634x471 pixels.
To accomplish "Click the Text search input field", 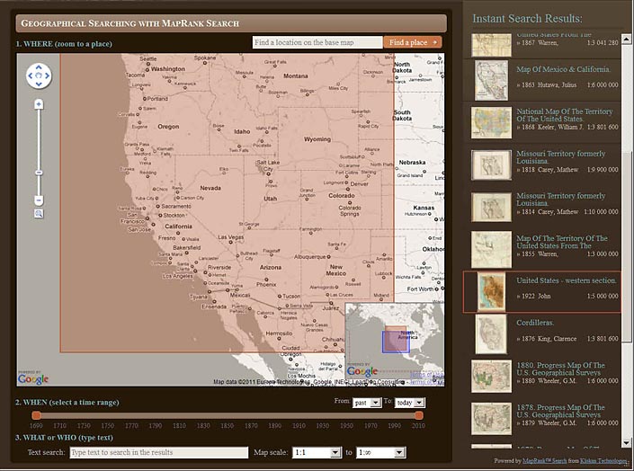I will [158, 453].
